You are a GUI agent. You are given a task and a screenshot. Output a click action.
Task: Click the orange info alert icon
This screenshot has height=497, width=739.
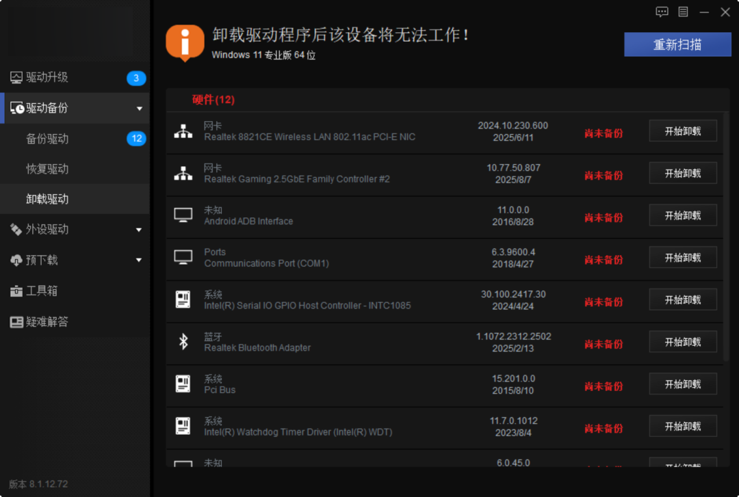[185, 43]
